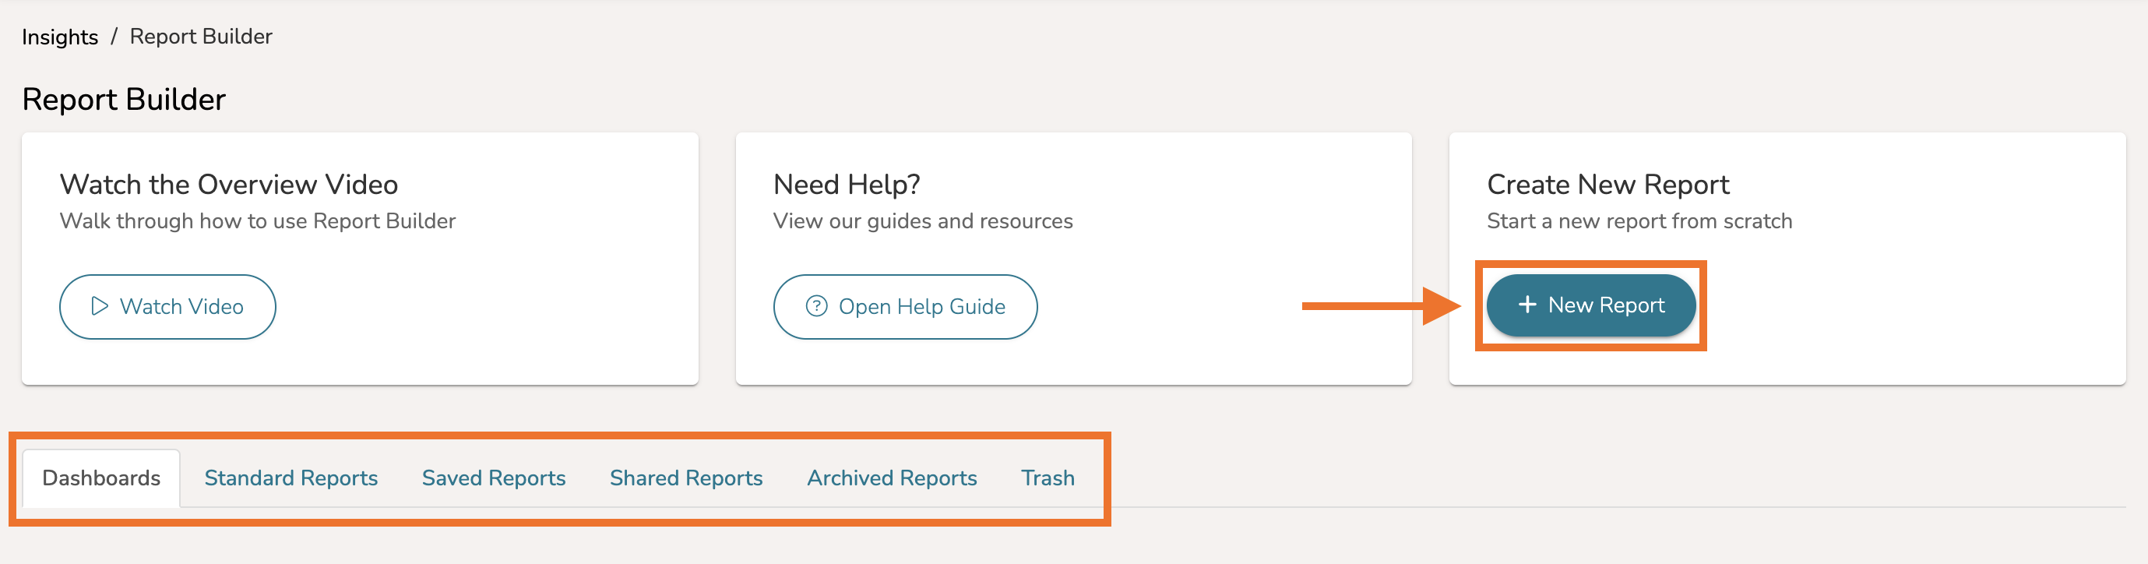Open the Watch Video button
This screenshot has width=2148, height=564.
(x=167, y=306)
